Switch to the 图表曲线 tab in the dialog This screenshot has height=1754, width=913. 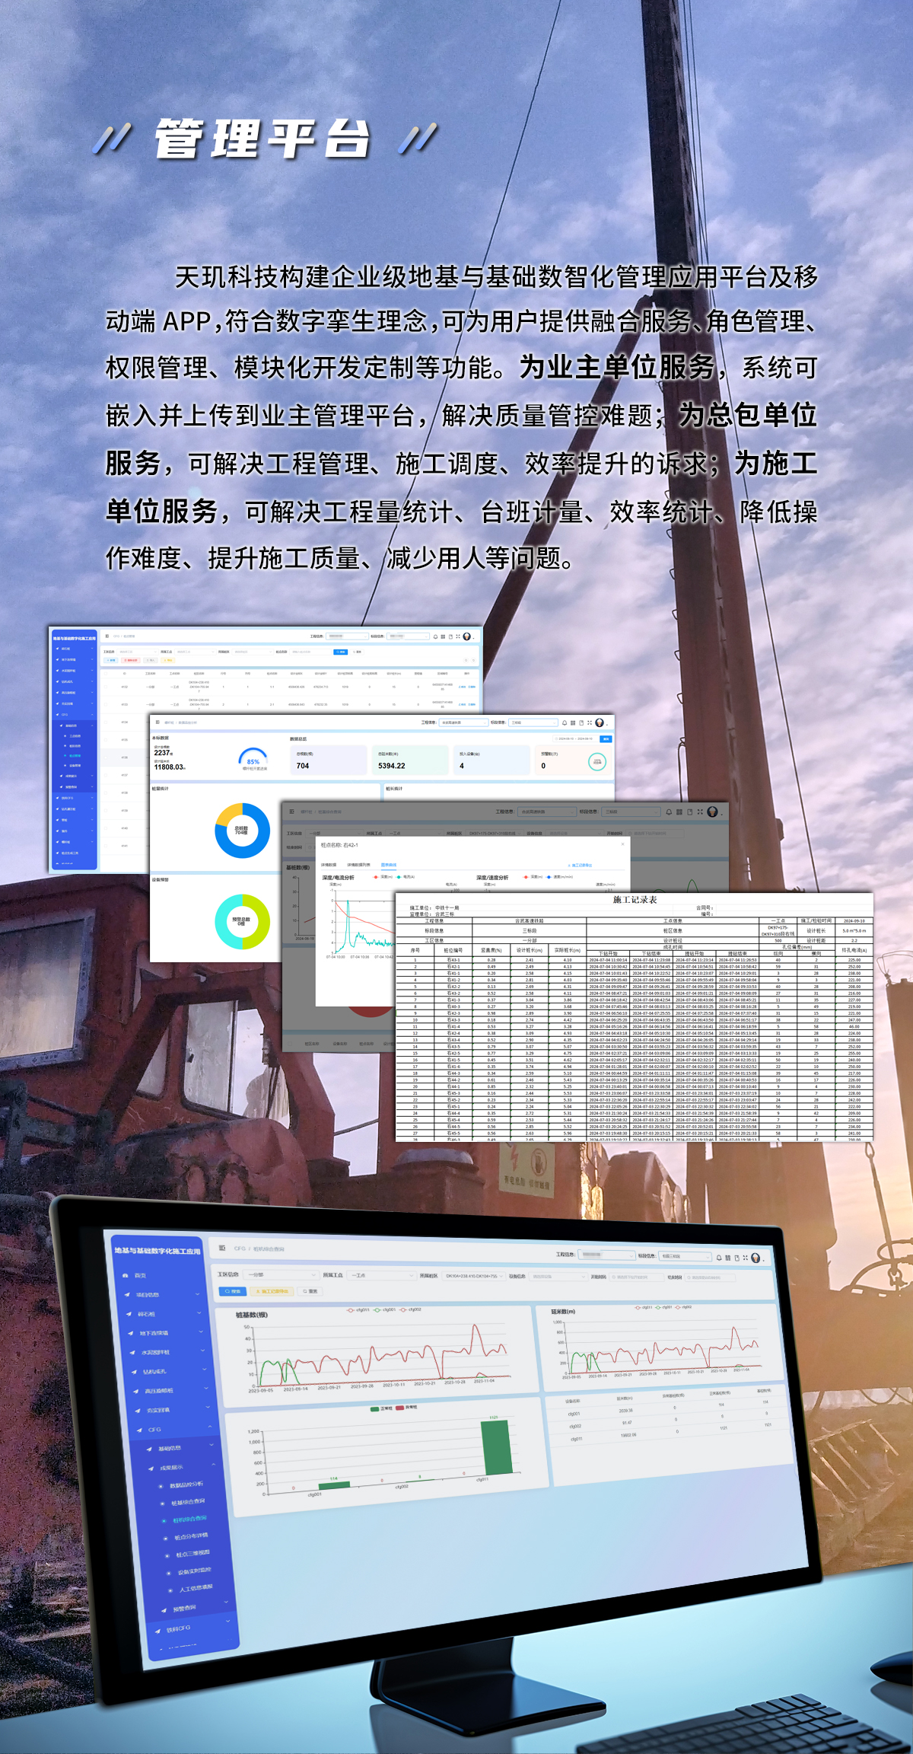pos(389,865)
